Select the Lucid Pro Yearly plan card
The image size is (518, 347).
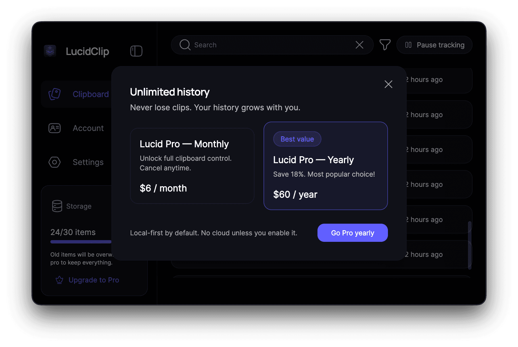[x=325, y=166]
